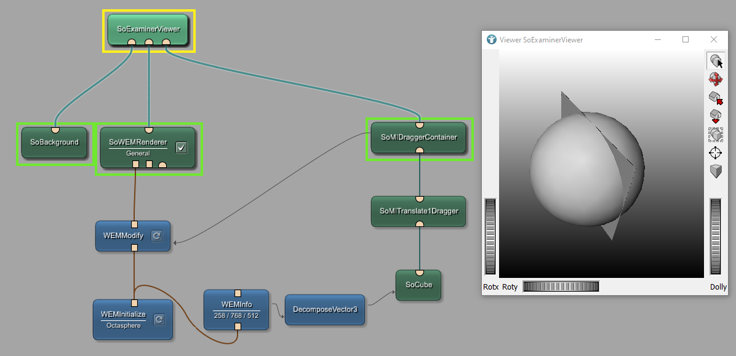Image resolution: width=736 pixels, height=356 pixels.
Task: Click the WEMInitialize refresh icon
Action: pyautogui.click(x=159, y=319)
